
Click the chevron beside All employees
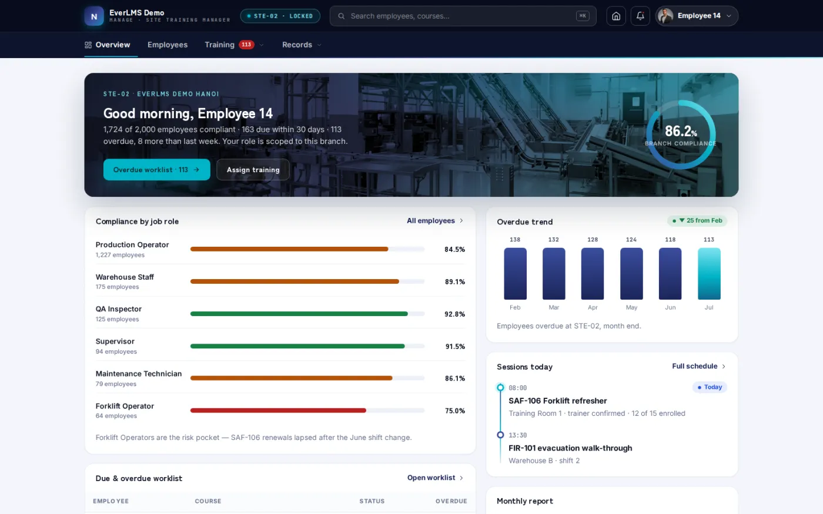click(x=461, y=221)
